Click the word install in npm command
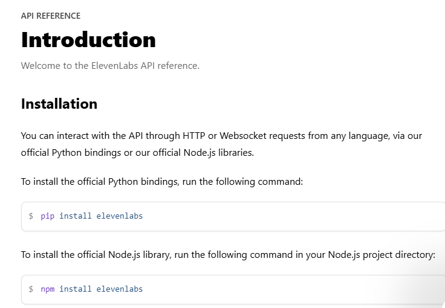Viewport: 445px width, 308px height. tap(76, 289)
